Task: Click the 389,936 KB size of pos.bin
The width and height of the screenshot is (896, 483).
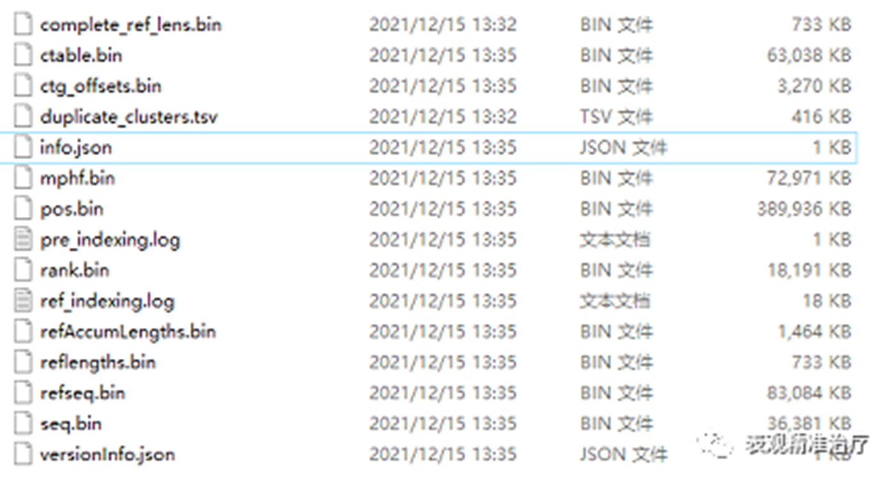Action: [x=804, y=209]
